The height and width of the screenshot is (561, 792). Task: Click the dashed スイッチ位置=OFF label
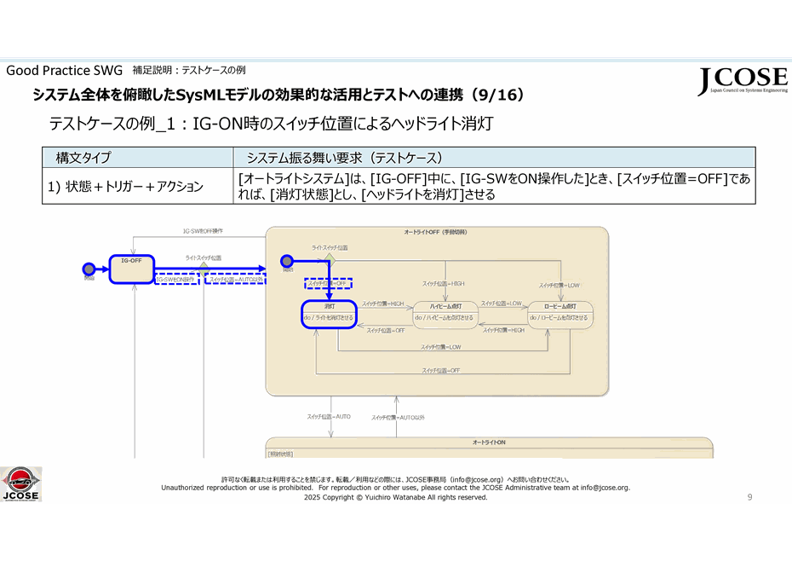(x=329, y=284)
